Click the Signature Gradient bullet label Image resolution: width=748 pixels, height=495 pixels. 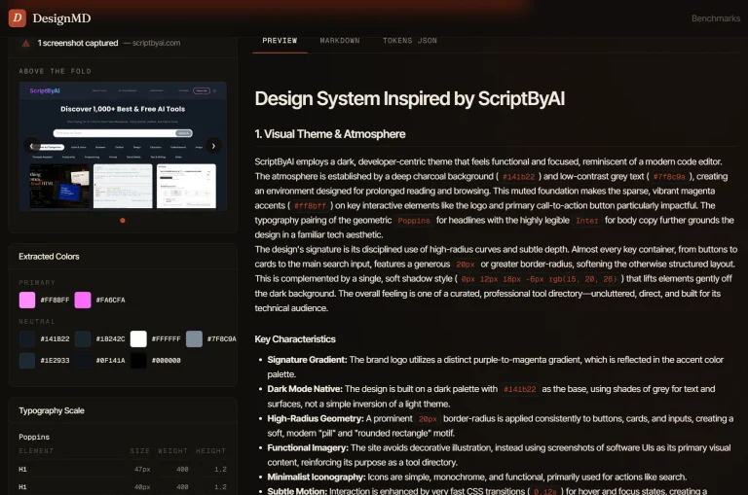pos(307,360)
